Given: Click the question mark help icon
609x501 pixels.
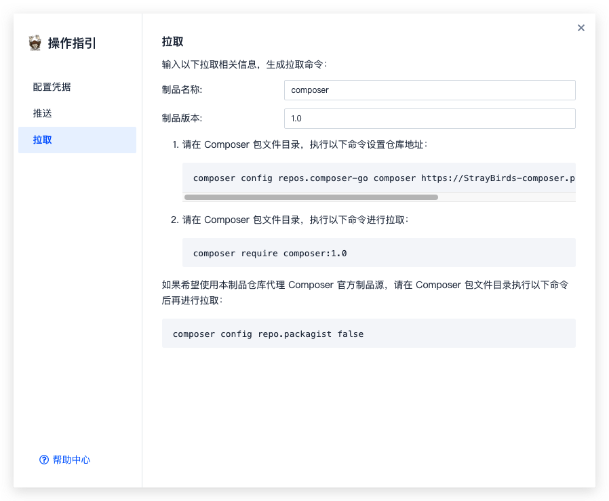Looking at the screenshot, I should tap(44, 460).
